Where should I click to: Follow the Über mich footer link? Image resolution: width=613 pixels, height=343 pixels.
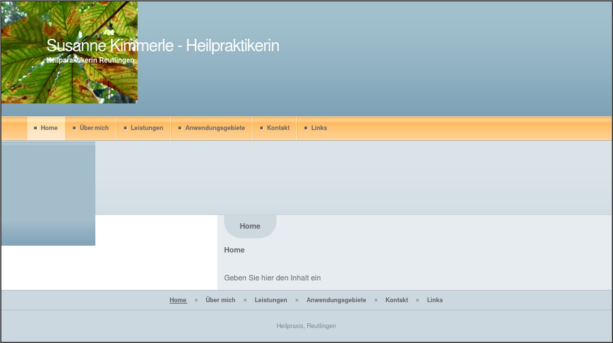[221, 300]
